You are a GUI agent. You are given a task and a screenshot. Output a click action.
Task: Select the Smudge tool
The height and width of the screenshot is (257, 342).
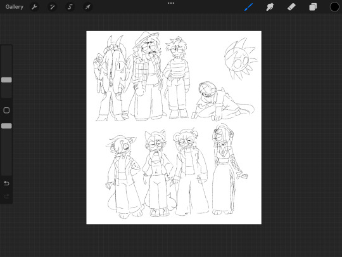pyautogui.click(x=270, y=7)
